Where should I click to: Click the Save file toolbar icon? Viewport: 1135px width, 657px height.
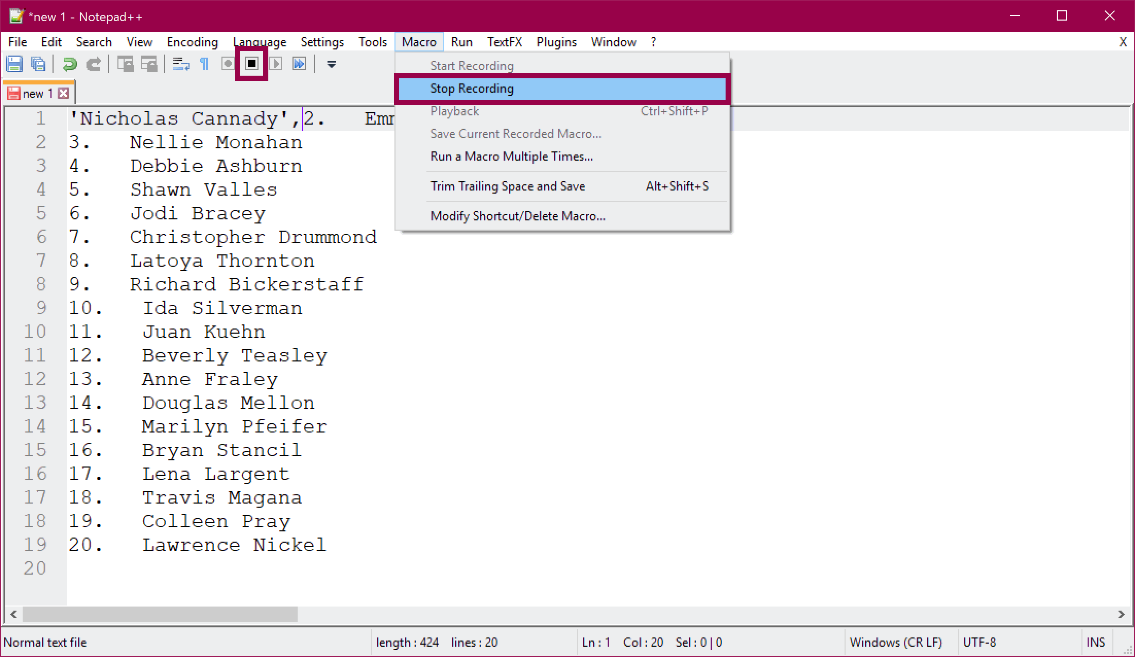click(x=14, y=64)
